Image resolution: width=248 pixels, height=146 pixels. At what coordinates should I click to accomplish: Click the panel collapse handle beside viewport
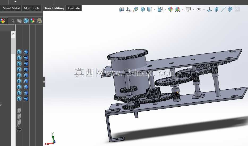coord(44,82)
